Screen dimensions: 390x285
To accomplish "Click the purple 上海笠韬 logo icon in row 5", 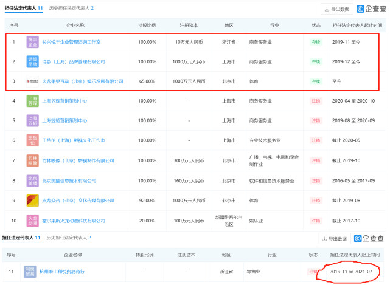I will click(x=33, y=120).
